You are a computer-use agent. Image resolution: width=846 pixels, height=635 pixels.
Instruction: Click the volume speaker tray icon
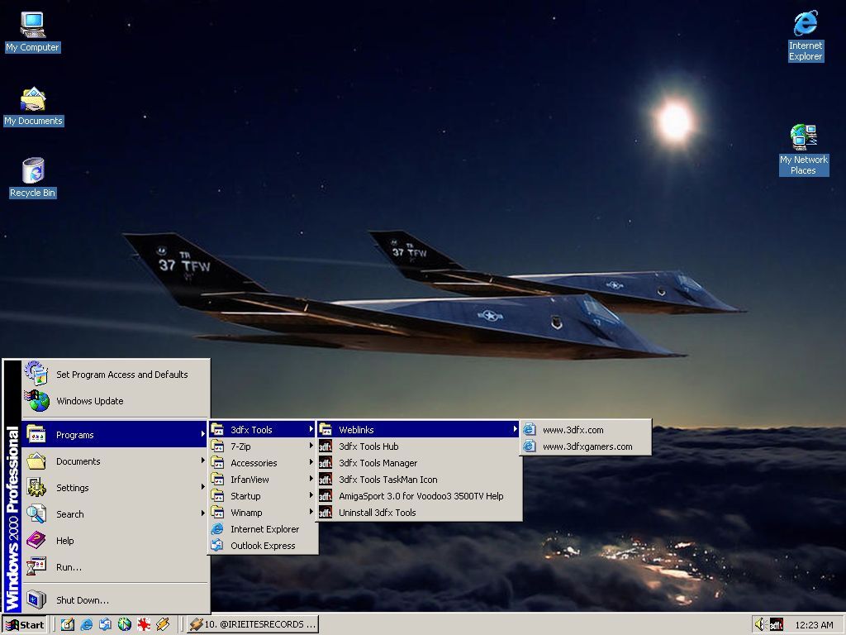coord(759,624)
